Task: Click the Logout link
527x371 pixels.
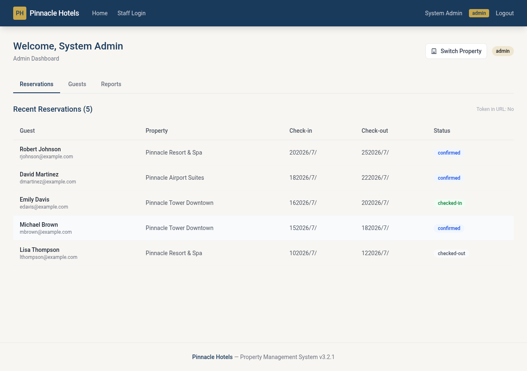Action: coord(505,13)
